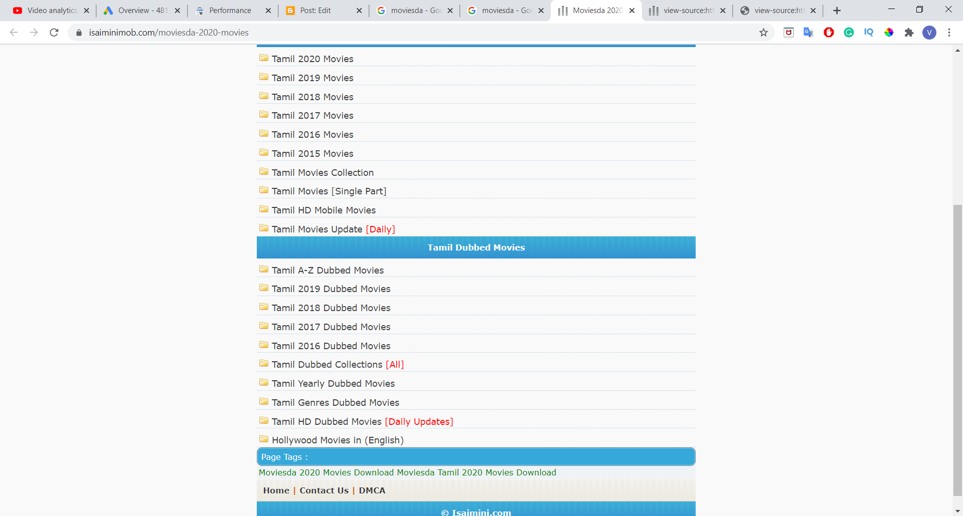
Task: Open the Chrome profile avatar V
Action: pyautogui.click(x=929, y=33)
